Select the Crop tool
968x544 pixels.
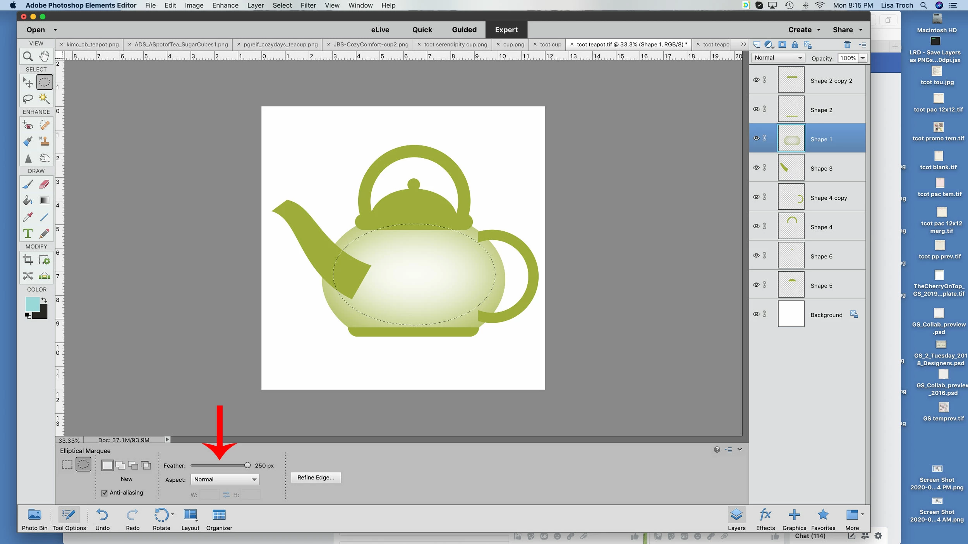(27, 259)
